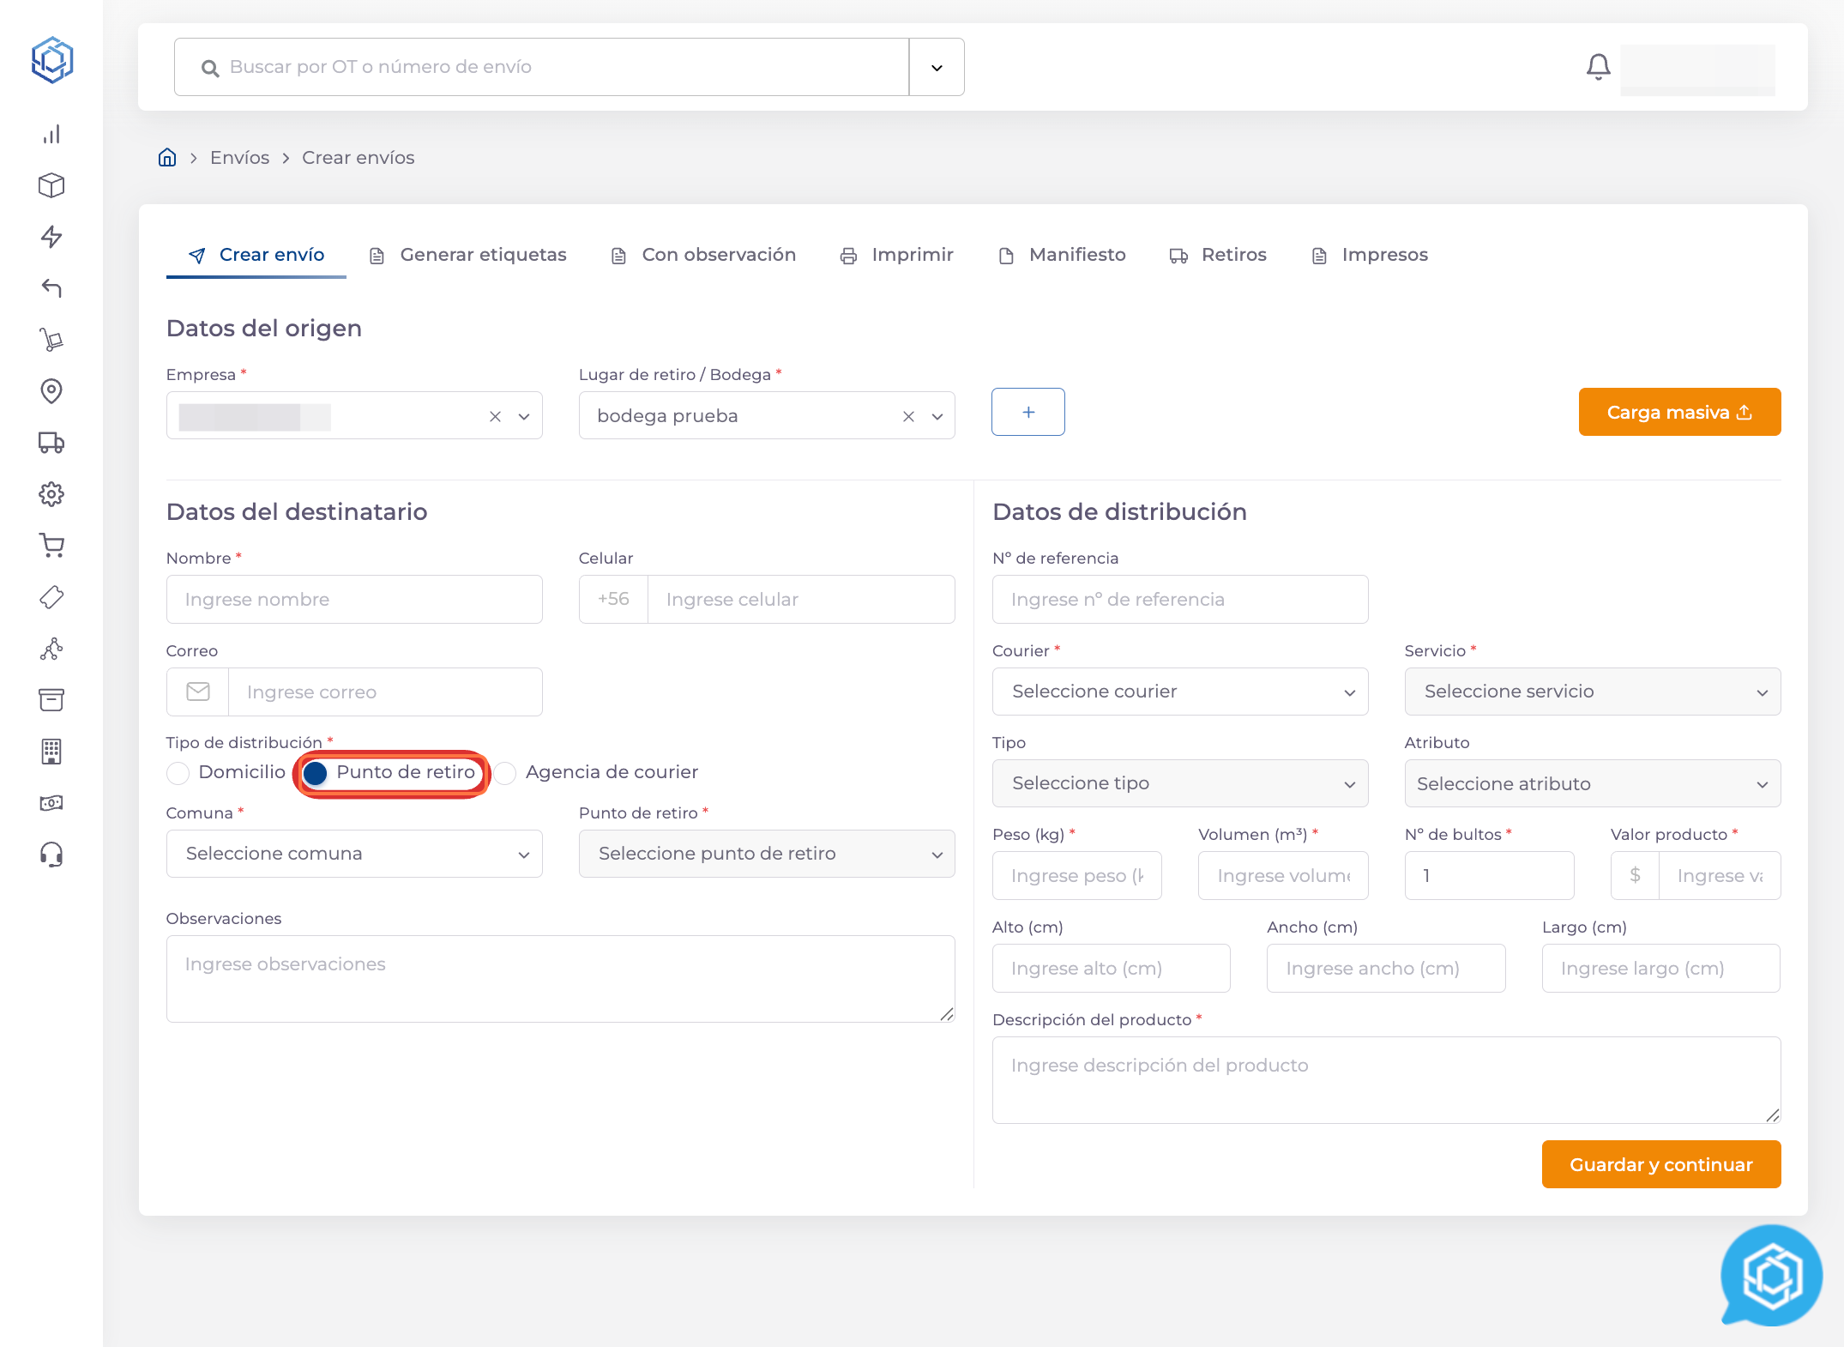
Task: Click the package box sidebar icon
Action: (51, 185)
